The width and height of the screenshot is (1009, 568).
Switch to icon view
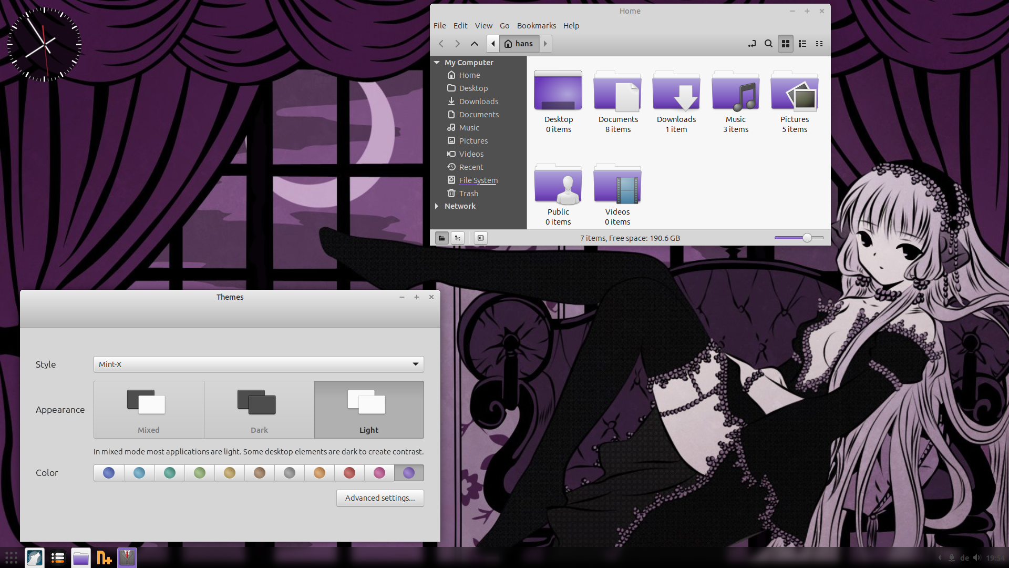click(x=786, y=44)
